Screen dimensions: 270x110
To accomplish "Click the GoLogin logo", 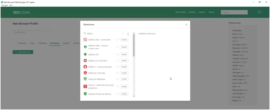I will [21, 12].
